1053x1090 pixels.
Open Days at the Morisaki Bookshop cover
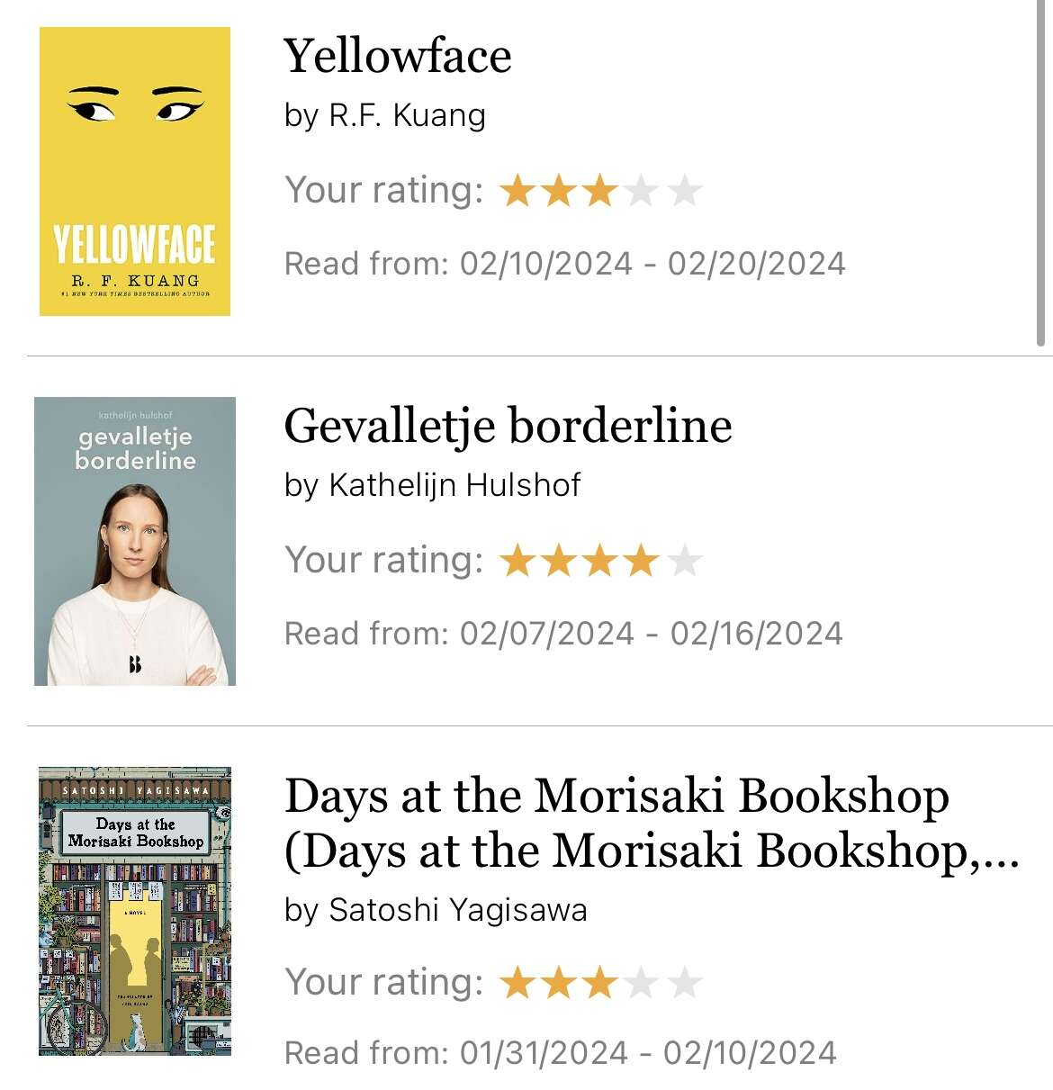click(x=135, y=911)
